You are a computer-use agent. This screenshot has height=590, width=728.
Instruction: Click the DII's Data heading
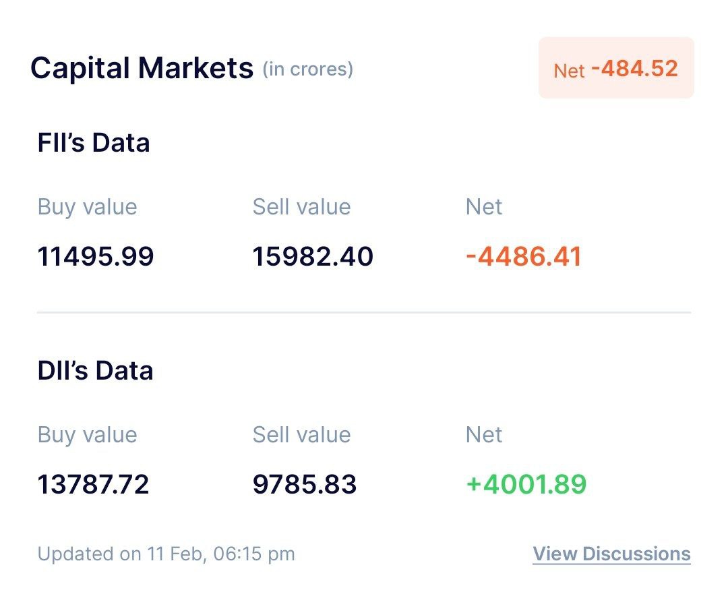click(95, 371)
